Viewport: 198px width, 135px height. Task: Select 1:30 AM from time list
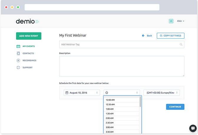point(121,114)
